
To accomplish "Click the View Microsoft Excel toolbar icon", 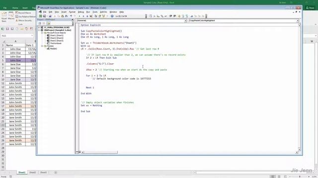I will click(41, 16).
